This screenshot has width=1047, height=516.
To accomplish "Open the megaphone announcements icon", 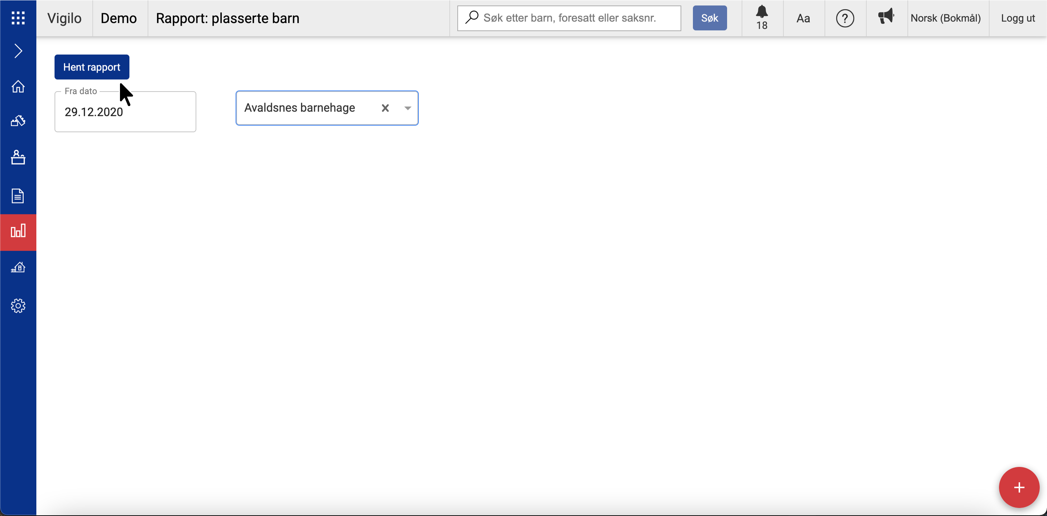I will tap(886, 17).
